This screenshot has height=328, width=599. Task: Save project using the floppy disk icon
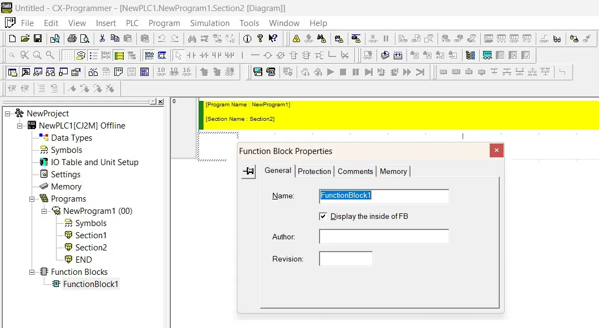(38, 39)
